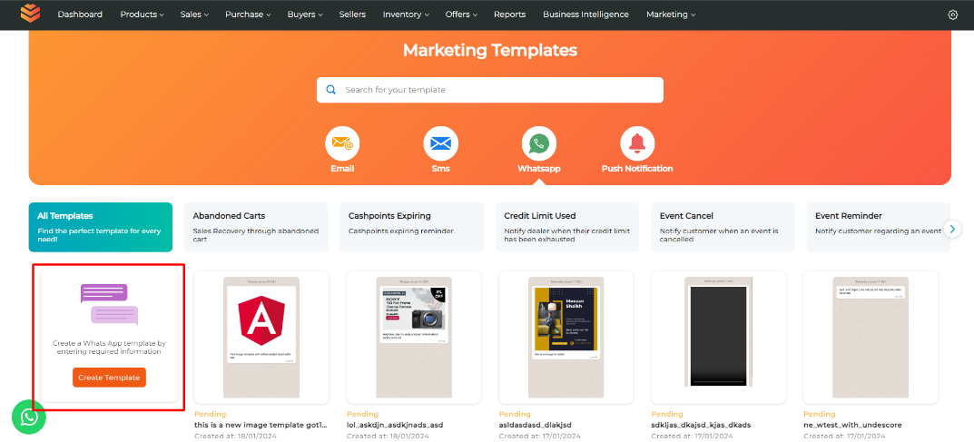This screenshot has width=974, height=442.
Task: Open the floating WhatsApp chat bubble
Action: click(28, 417)
